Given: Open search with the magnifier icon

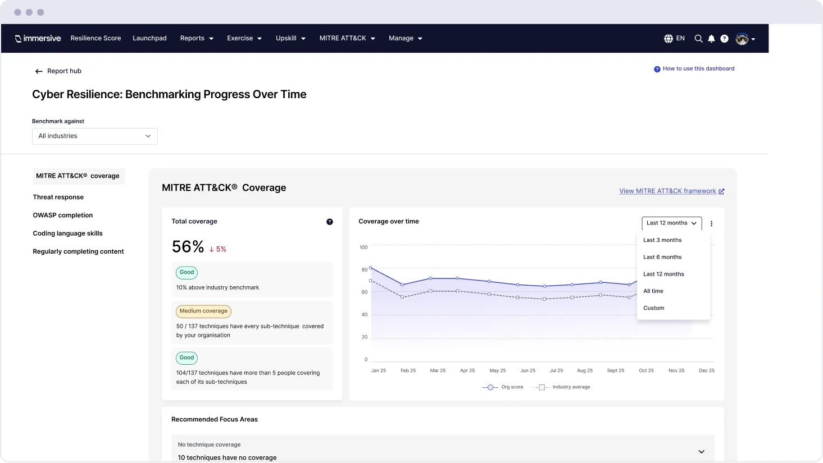Looking at the screenshot, I should pos(698,39).
